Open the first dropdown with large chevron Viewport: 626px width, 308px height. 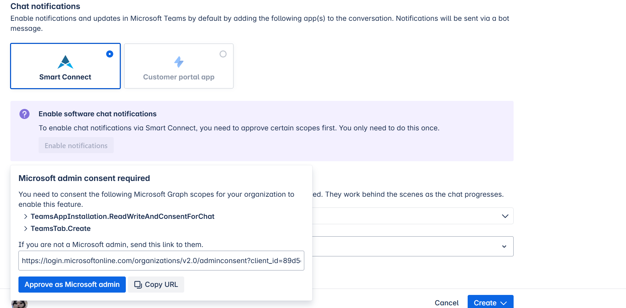click(505, 216)
